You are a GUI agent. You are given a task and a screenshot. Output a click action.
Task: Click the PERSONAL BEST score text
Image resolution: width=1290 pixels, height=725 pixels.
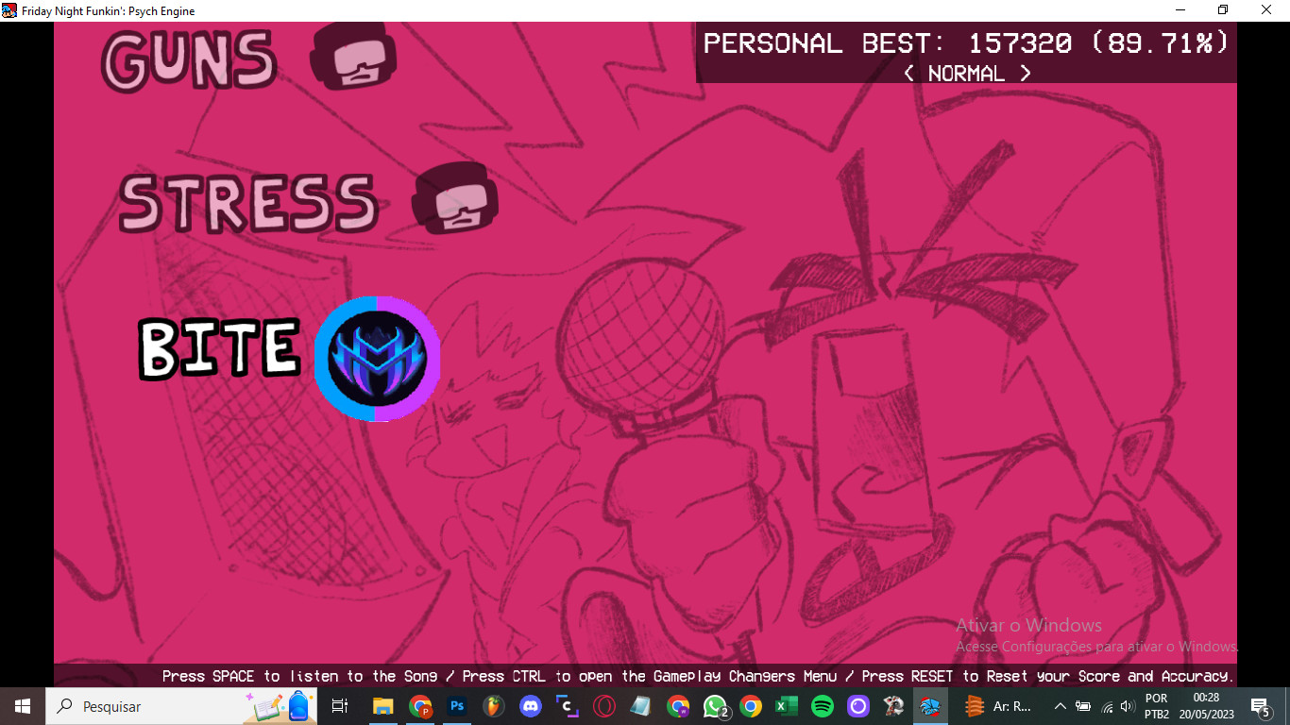pos(966,43)
